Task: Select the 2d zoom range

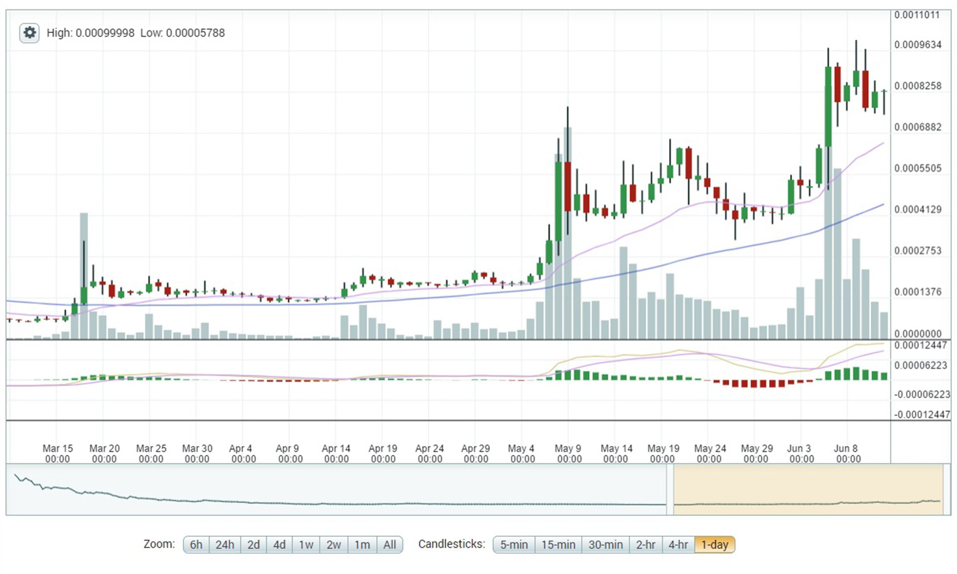Action: click(253, 545)
